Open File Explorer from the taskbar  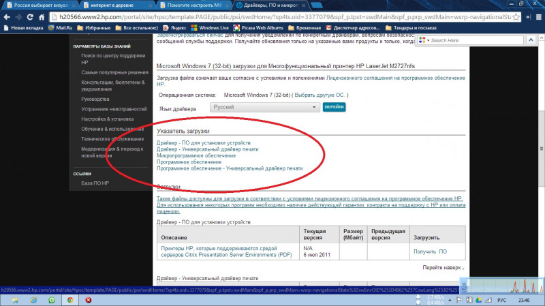[15, 300]
